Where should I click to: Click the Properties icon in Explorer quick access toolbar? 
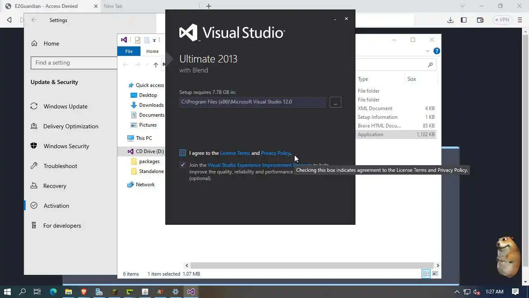point(138,40)
